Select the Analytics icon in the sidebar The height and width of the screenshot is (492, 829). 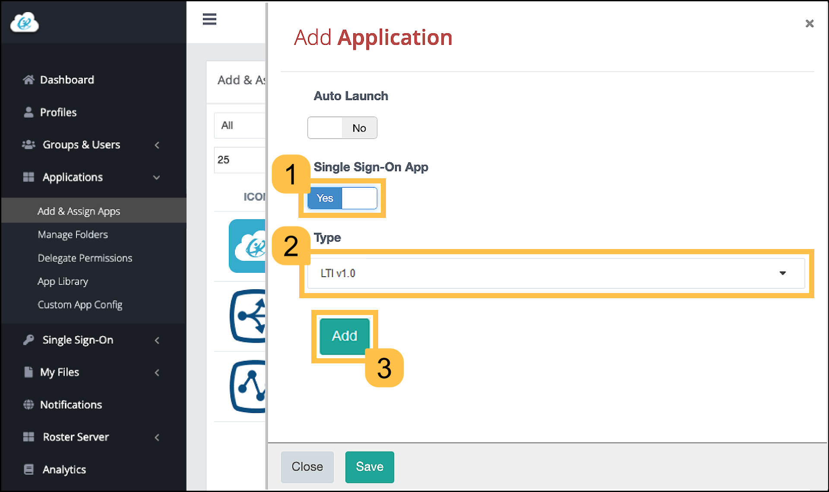(28, 469)
